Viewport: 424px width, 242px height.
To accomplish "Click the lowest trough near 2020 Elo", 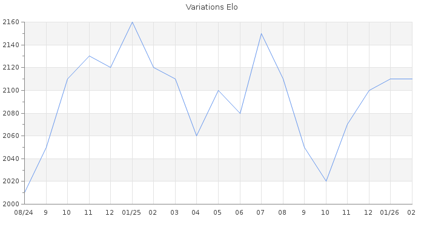I will pos(326,181).
